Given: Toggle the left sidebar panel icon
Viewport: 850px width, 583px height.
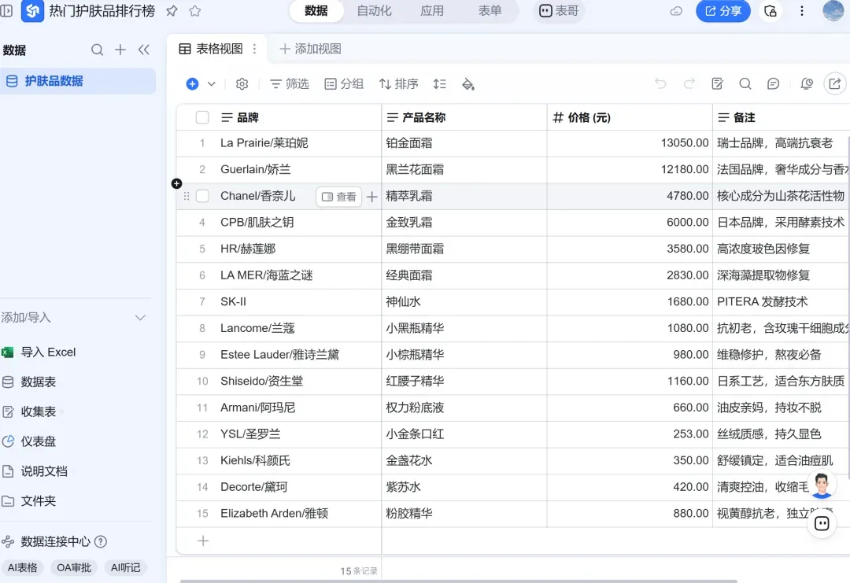Looking at the screenshot, I should coord(6,10).
